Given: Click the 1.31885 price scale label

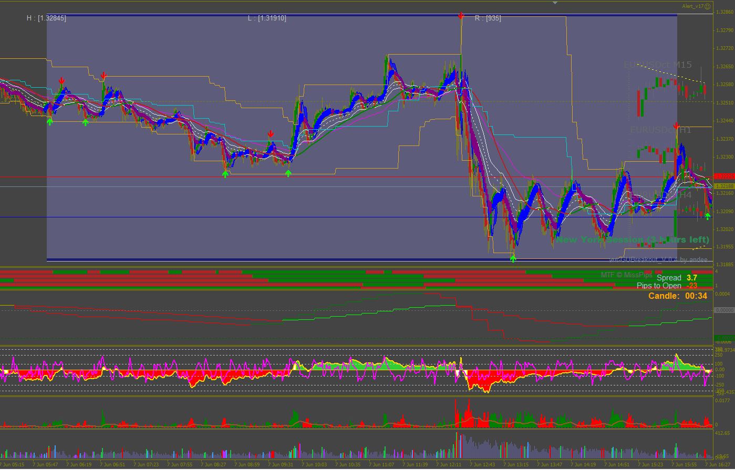Looking at the screenshot, I should (x=724, y=264).
